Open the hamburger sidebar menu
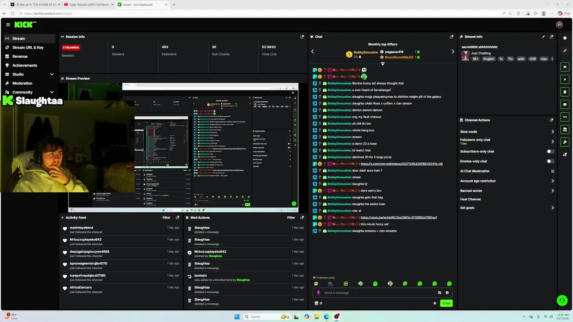The height and width of the screenshot is (322, 573). click(x=8, y=25)
